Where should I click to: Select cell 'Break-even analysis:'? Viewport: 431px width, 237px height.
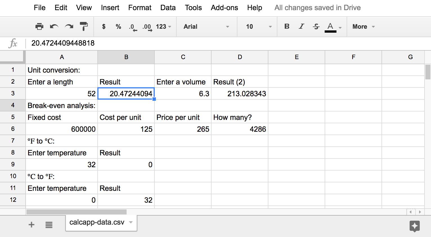click(x=62, y=105)
